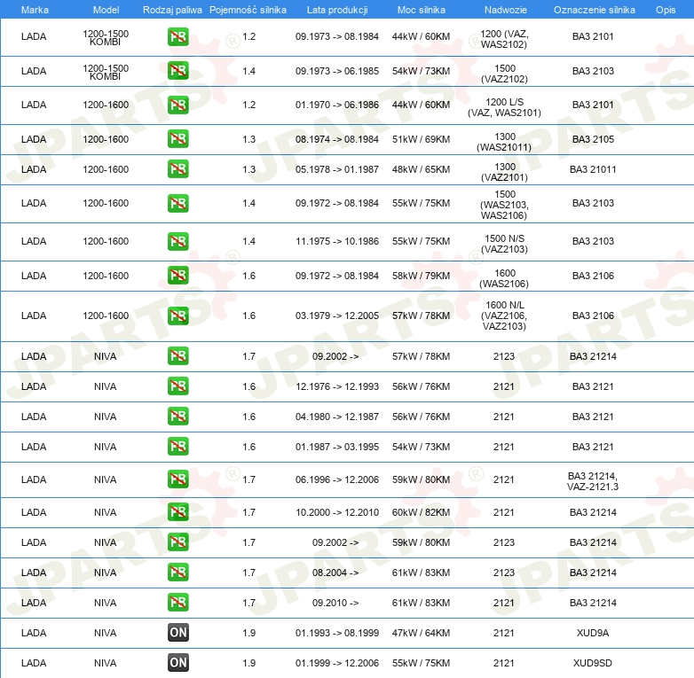Click engine code BA3 21011

[x=593, y=169]
